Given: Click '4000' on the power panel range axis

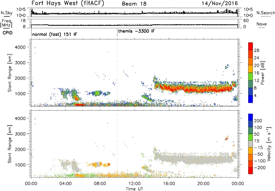Looking at the screenshot, I should pos(20,47).
